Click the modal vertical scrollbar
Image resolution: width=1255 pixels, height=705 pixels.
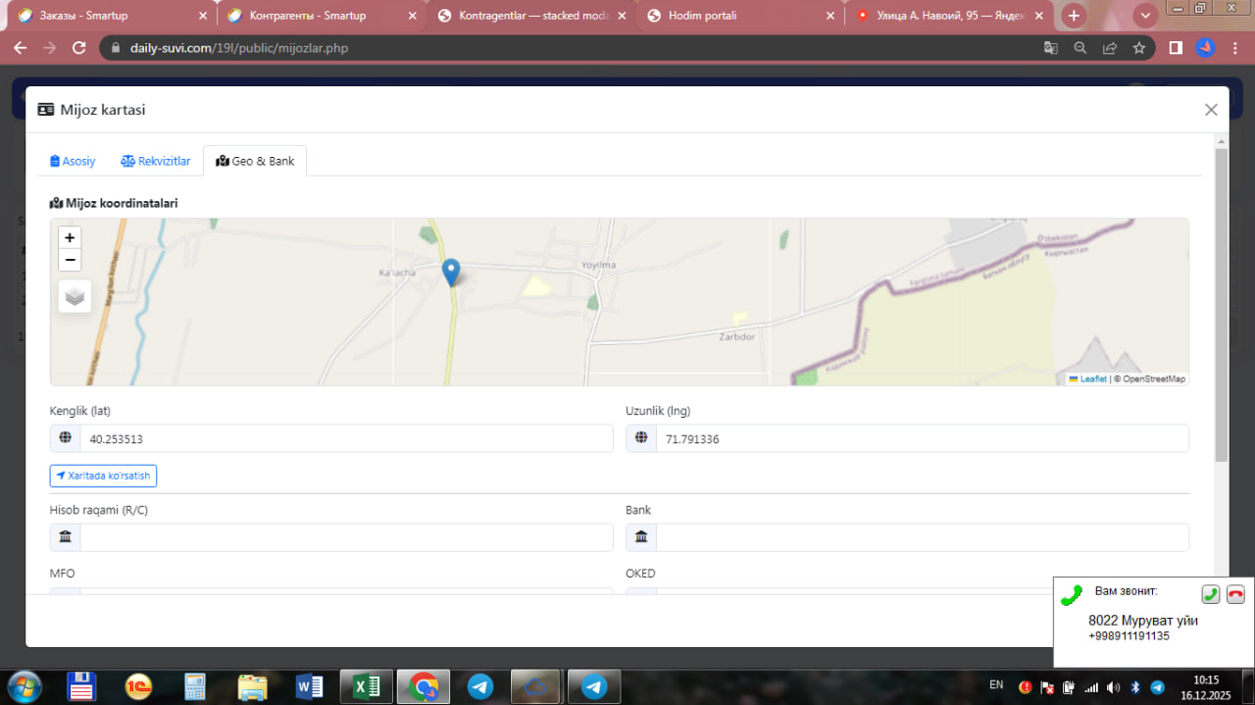[x=1221, y=304]
